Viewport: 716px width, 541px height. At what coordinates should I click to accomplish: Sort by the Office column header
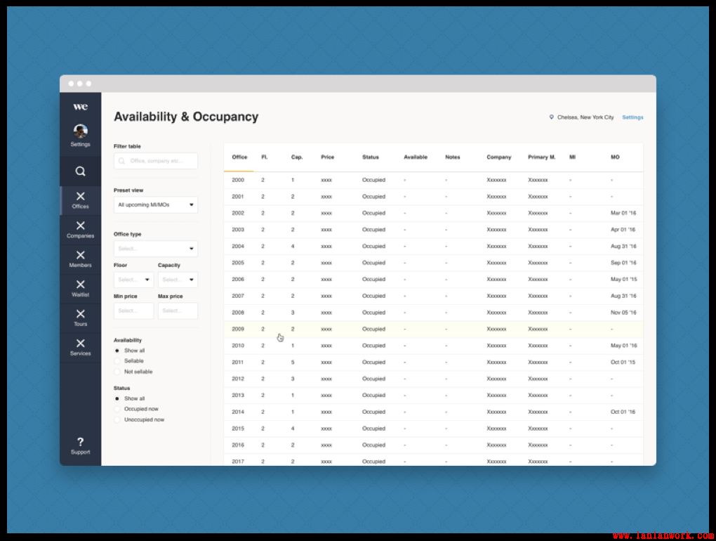(239, 157)
